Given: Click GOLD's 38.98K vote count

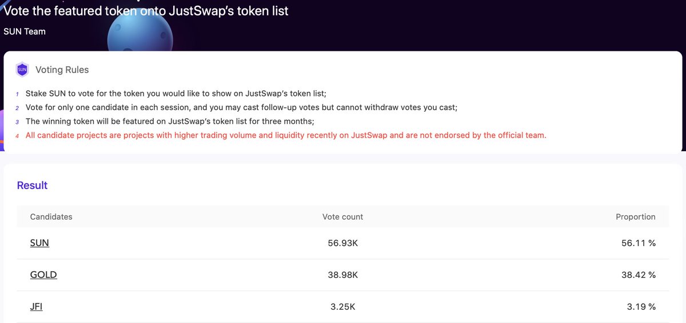Looking at the screenshot, I should [343, 275].
